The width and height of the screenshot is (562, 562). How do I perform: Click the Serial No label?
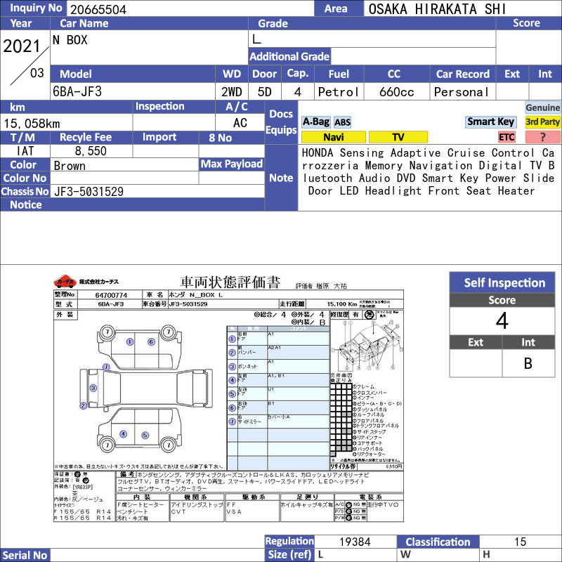coord(25,555)
